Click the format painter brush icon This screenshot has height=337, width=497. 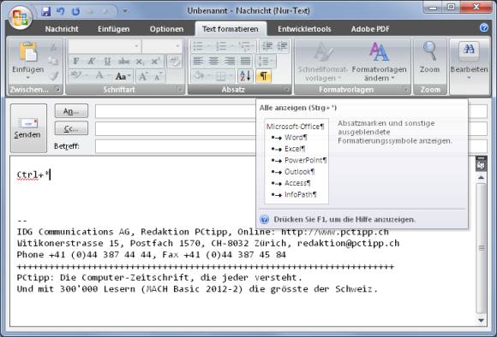pos(54,75)
